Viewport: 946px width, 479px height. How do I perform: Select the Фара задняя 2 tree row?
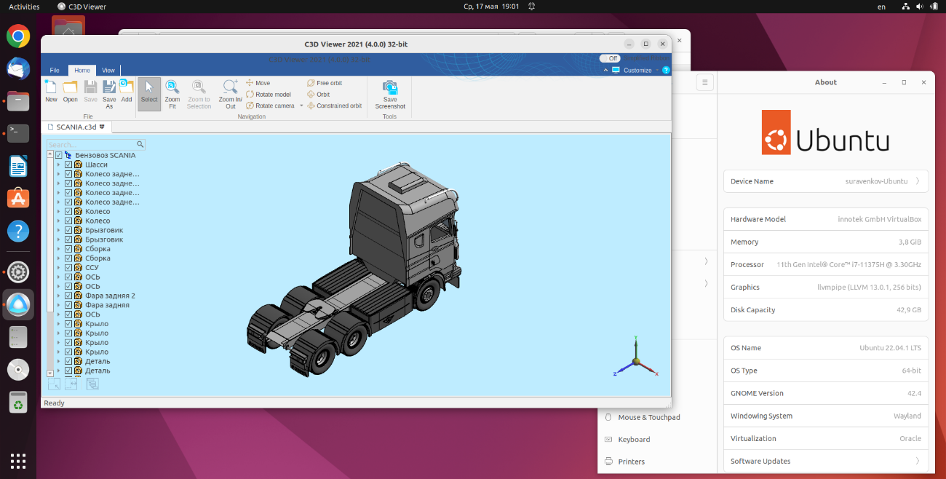[x=110, y=296]
